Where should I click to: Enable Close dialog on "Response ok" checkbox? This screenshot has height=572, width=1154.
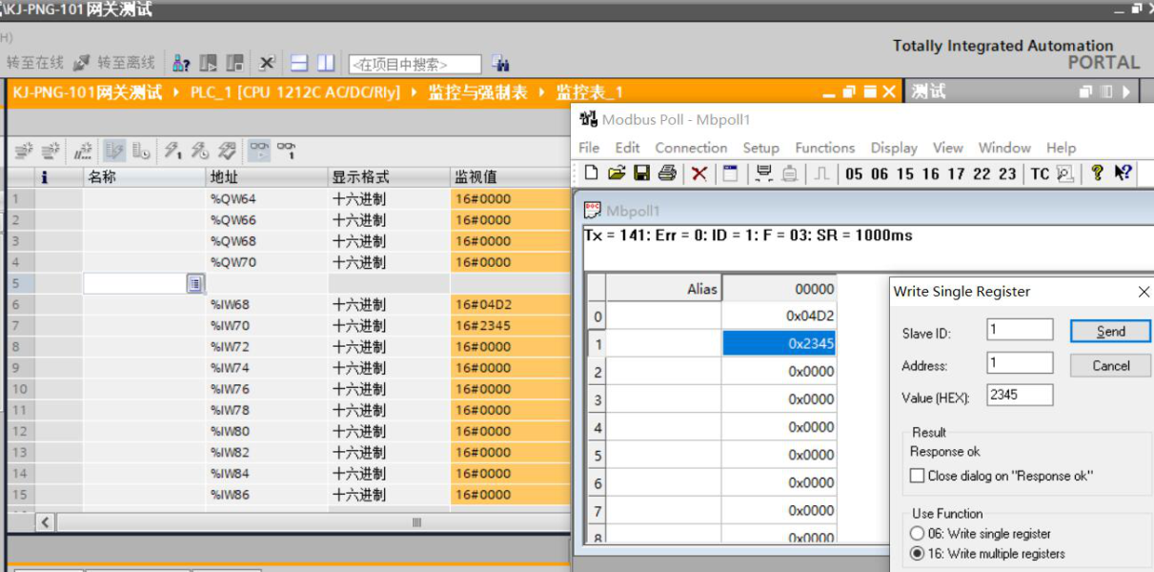(x=918, y=476)
